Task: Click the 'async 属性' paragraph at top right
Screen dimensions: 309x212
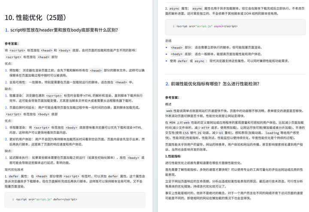Action: (235, 11)
